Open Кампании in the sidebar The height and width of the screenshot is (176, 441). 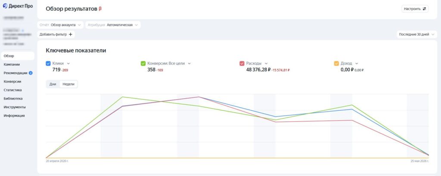click(x=12, y=64)
